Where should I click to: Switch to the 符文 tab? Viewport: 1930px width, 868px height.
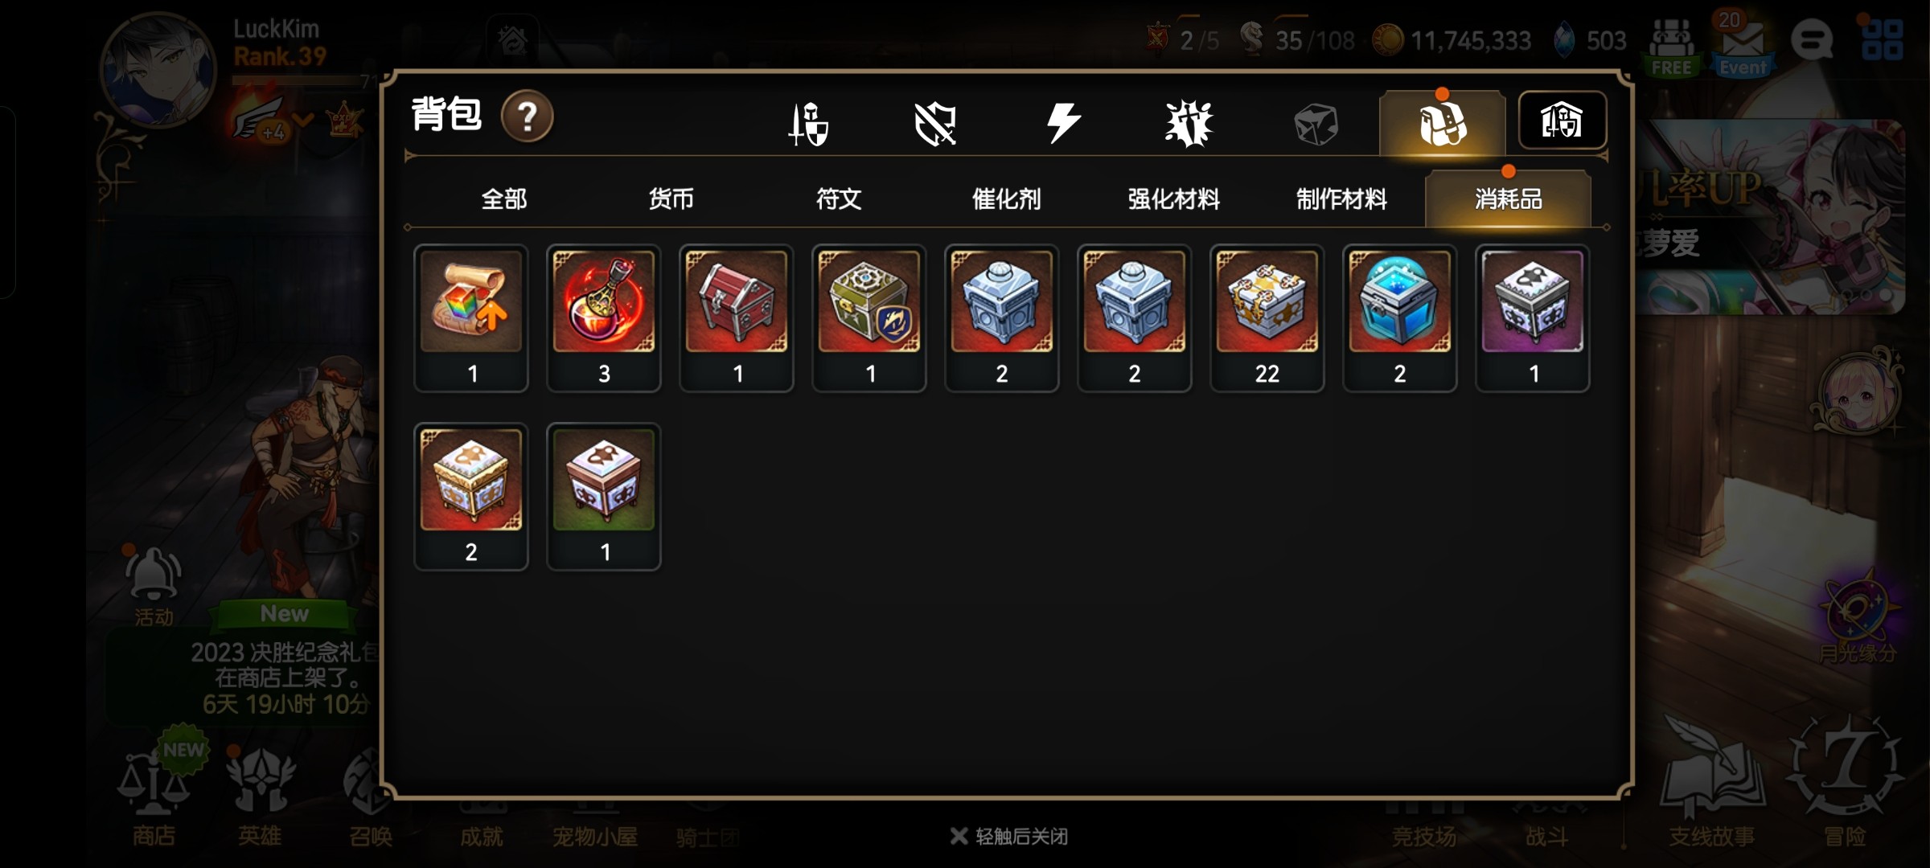point(839,199)
